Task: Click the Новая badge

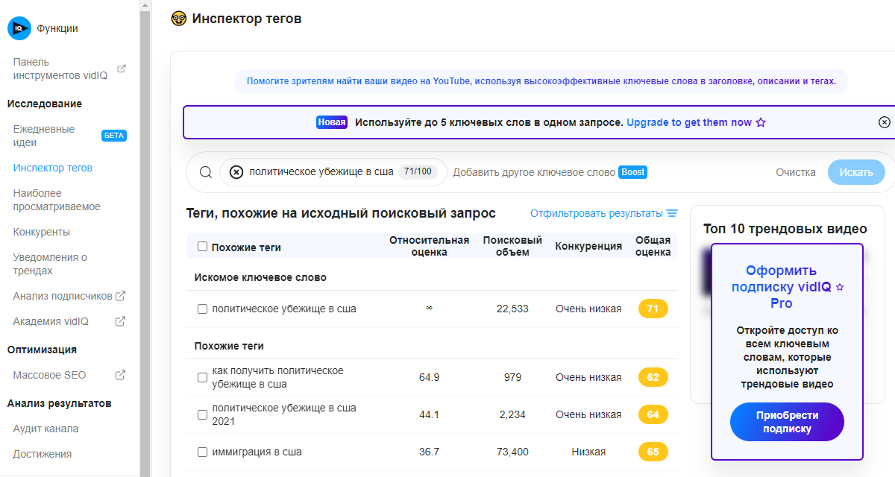Action: [332, 122]
